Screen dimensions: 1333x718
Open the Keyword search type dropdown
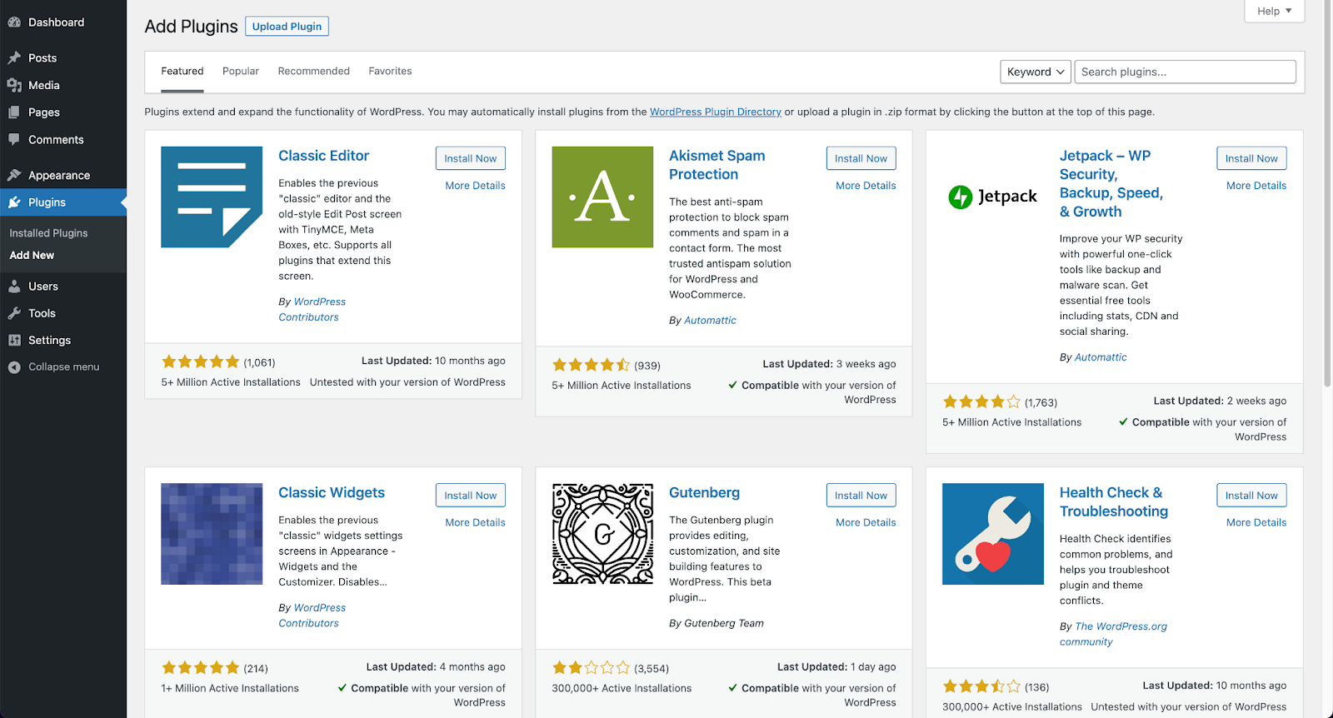click(1036, 72)
